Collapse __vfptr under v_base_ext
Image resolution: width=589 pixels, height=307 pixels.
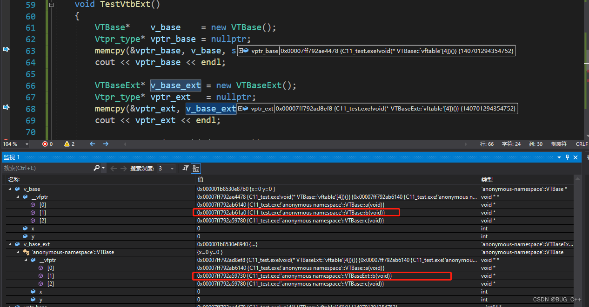(26, 260)
